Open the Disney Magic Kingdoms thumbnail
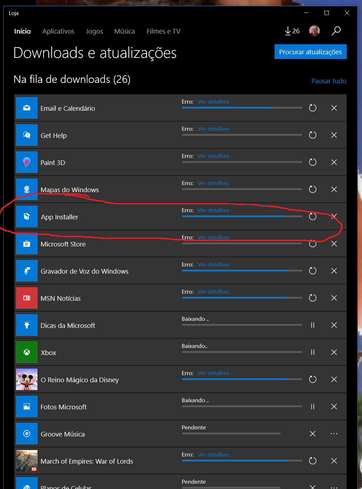This screenshot has width=362, height=489. (x=27, y=379)
